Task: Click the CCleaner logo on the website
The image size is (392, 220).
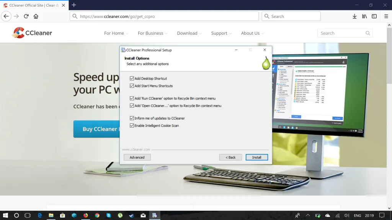Action: click(x=32, y=33)
